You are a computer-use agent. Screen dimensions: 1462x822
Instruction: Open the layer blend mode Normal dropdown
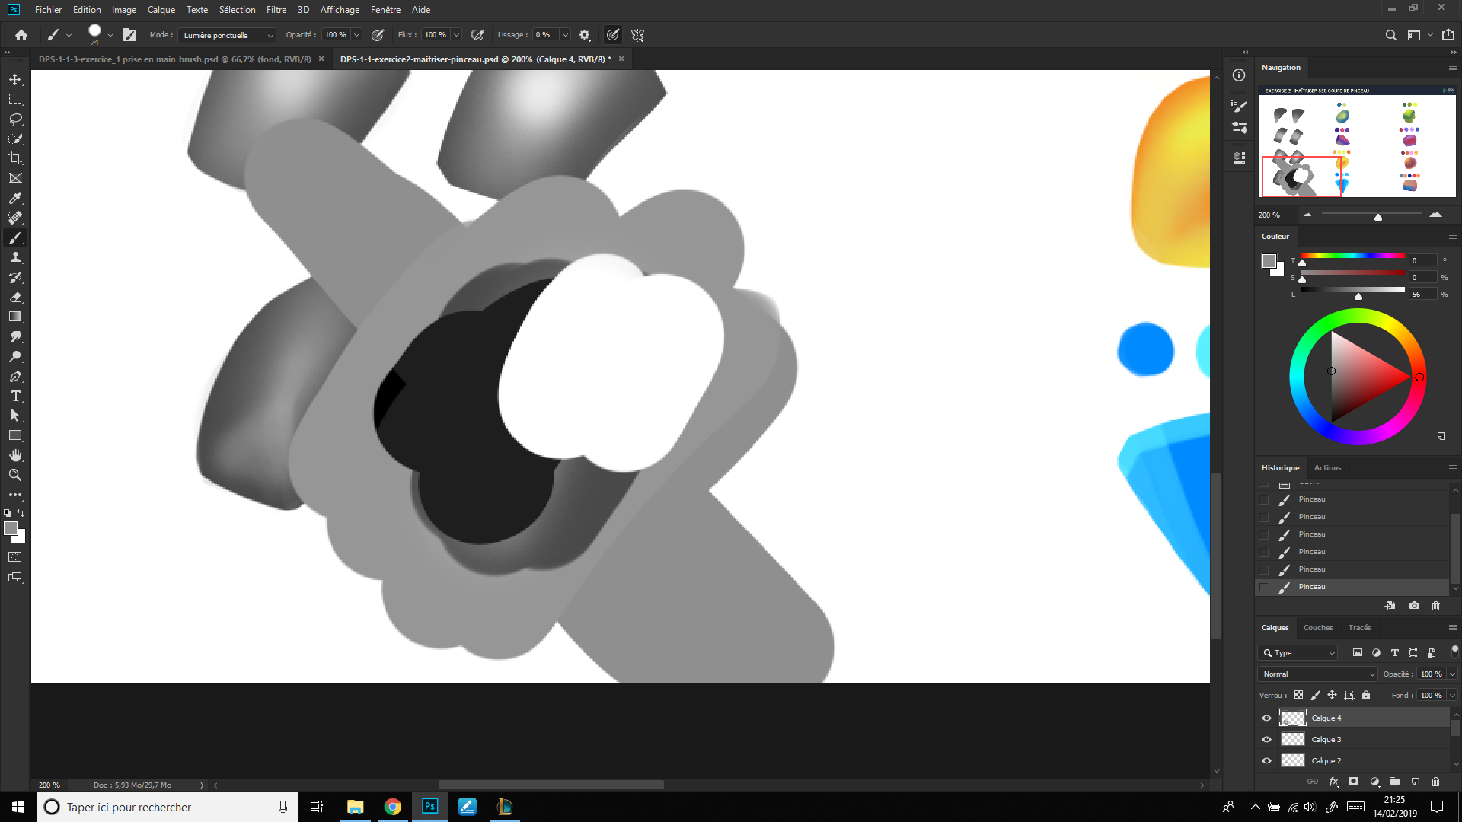(1317, 674)
